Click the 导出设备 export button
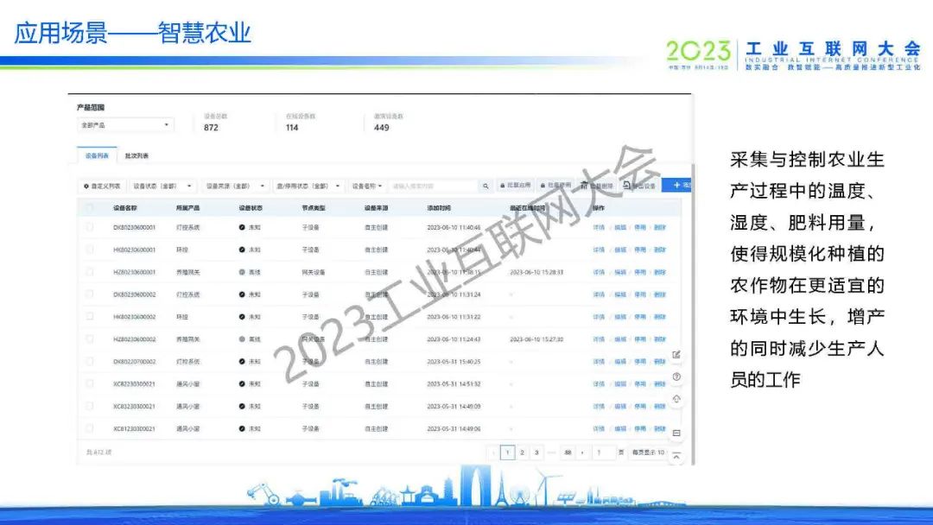The width and height of the screenshot is (933, 525). coord(639,186)
